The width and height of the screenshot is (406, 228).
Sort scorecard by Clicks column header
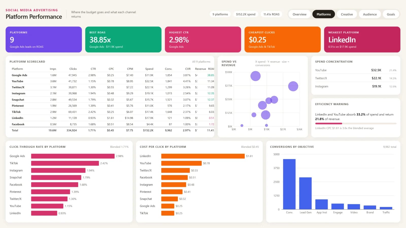click(73, 69)
